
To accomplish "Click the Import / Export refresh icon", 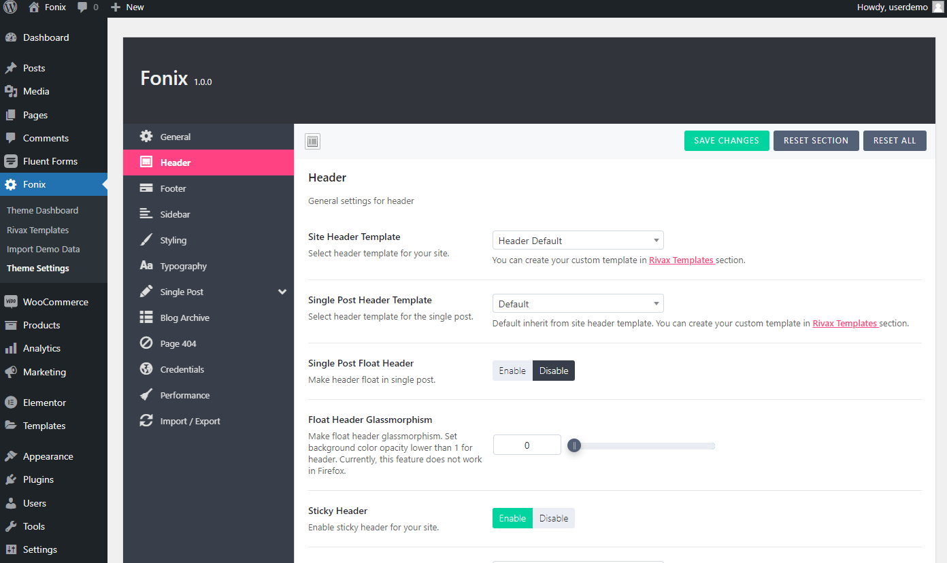I will click(x=146, y=421).
